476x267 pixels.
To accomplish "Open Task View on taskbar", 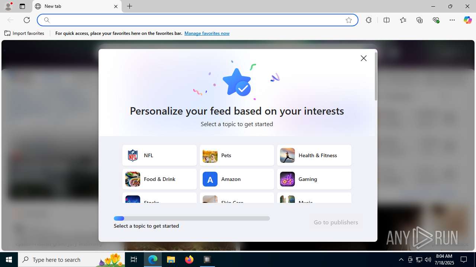I will 134,260.
